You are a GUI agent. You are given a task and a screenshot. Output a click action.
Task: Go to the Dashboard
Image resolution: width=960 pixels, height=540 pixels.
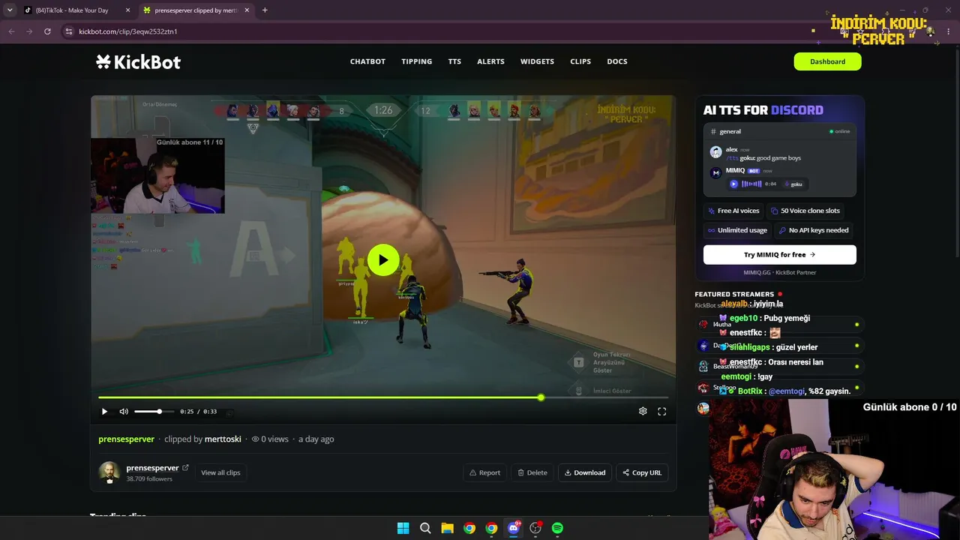pos(827,61)
